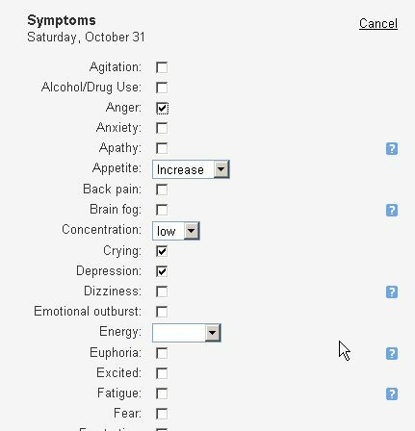The width and height of the screenshot is (415, 431).
Task: Click the Cancel link
Action: pos(378,23)
